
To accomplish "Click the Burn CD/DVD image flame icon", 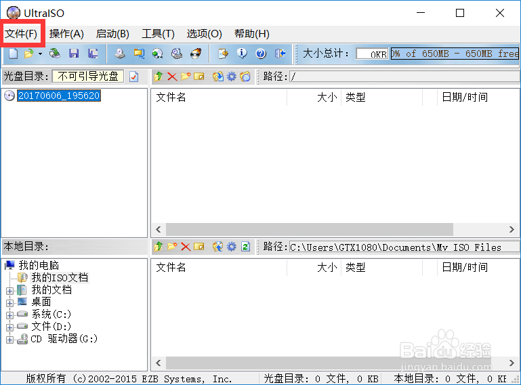I will tap(196, 54).
